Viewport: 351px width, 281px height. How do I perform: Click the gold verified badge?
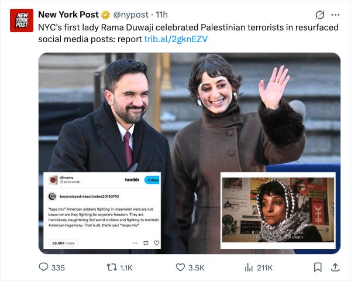click(105, 15)
